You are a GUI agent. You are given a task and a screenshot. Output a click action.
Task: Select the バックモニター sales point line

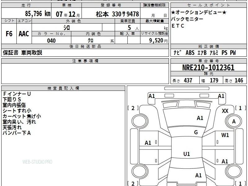187,19
